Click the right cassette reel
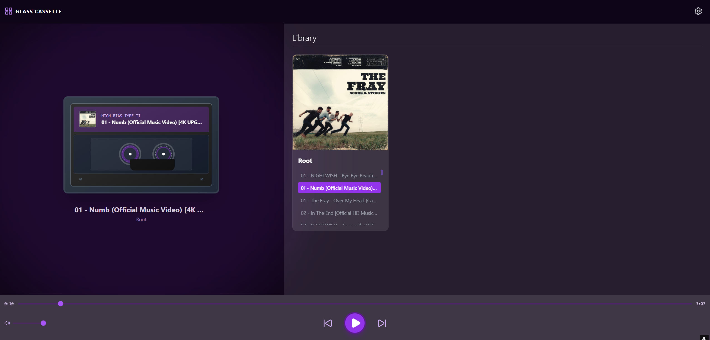 point(164,154)
